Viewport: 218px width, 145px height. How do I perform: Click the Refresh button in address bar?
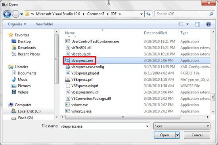pyautogui.click(x=148, y=14)
